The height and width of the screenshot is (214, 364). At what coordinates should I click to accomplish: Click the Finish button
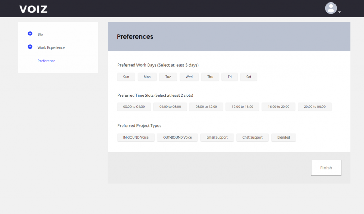click(326, 168)
